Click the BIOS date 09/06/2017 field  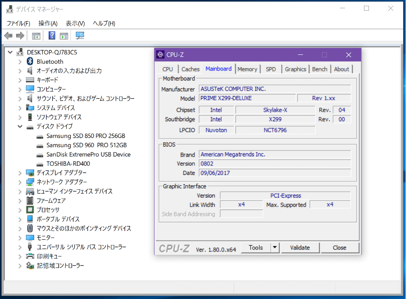click(x=275, y=173)
